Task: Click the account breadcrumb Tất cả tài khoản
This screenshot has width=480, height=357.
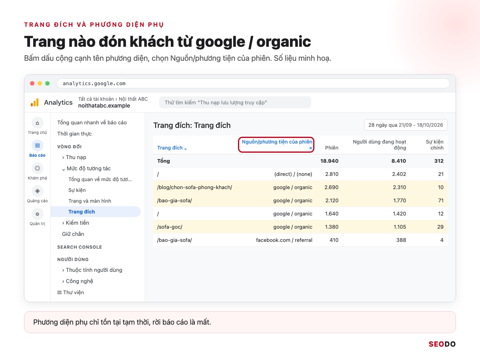Action: (x=96, y=99)
